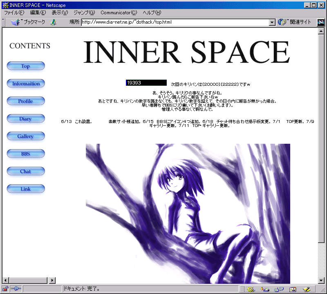Open the 表示(V) menu

[x=60, y=13]
